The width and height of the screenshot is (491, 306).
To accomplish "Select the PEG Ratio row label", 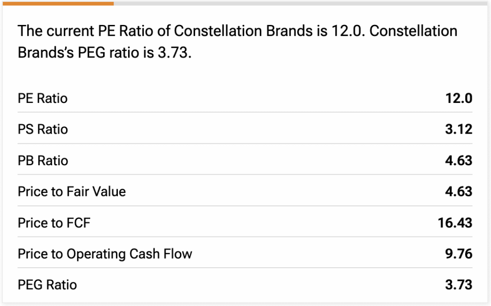I will point(47,285).
